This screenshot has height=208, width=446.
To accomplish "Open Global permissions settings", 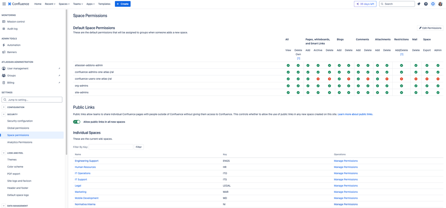I will [x=18, y=128].
